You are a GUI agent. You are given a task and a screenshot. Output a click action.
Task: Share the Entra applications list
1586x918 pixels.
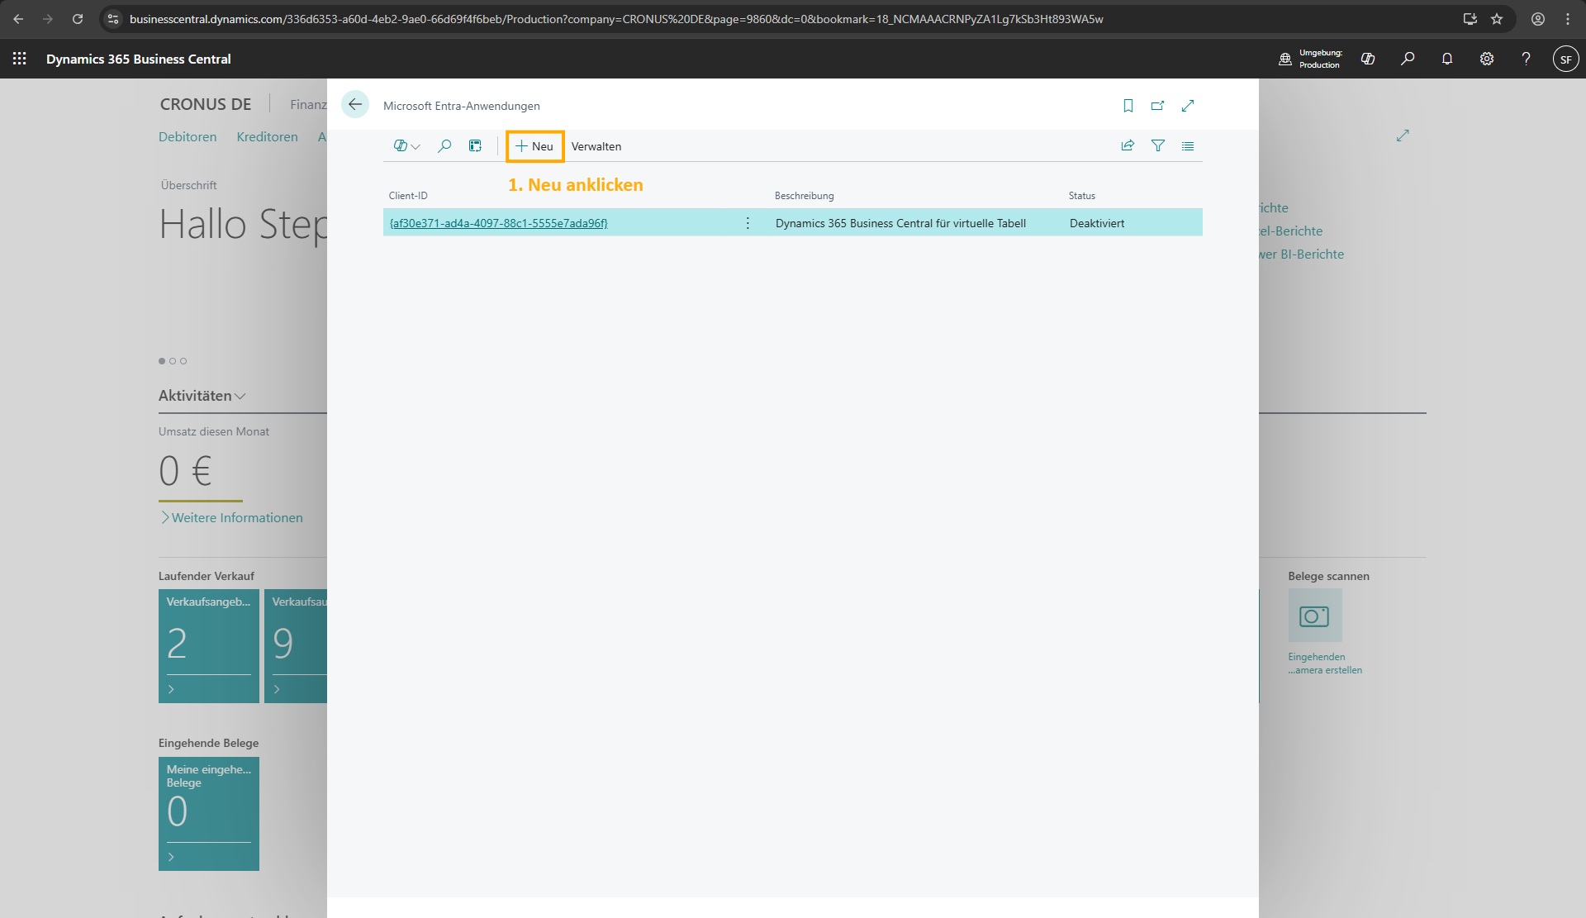click(1128, 146)
